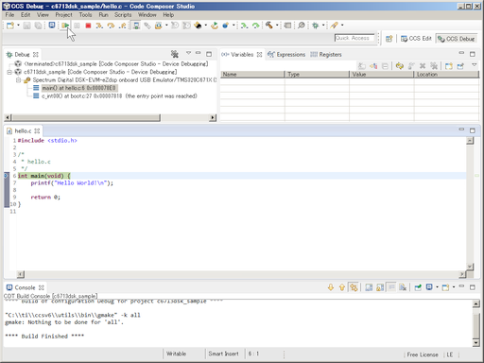This screenshot has width=484, height=363.
Task: Click the Value column header
Action: (381, 75)
